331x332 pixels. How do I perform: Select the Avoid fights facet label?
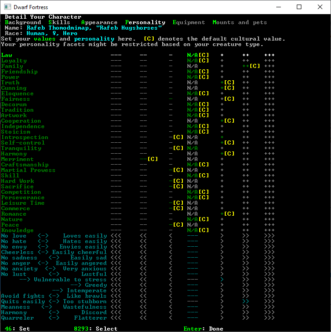(23, 296)
